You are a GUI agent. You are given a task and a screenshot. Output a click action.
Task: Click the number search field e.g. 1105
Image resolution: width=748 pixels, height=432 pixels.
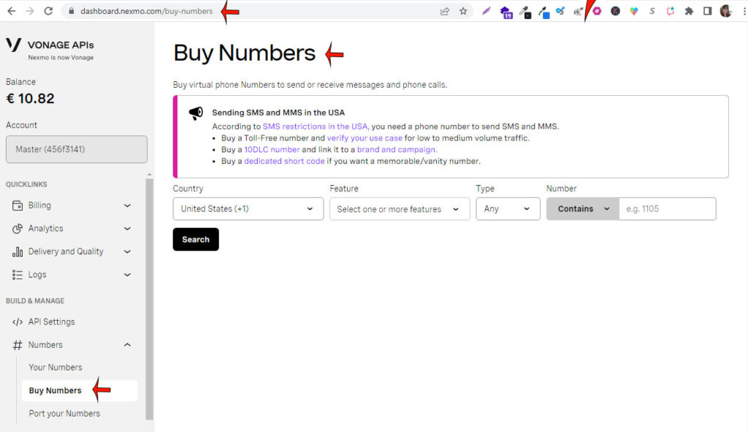coord(668,208)
